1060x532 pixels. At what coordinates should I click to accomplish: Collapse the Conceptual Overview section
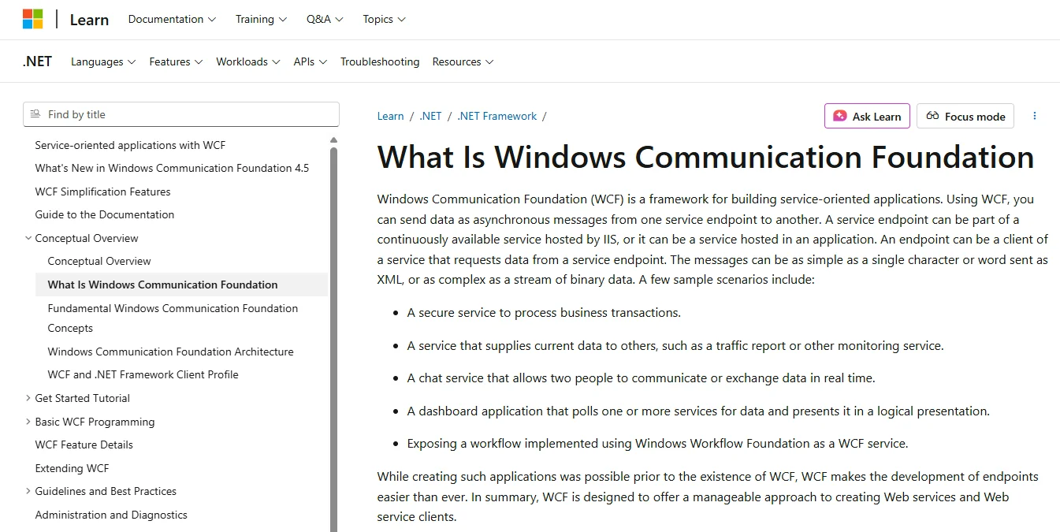click(x=28, y=237)
